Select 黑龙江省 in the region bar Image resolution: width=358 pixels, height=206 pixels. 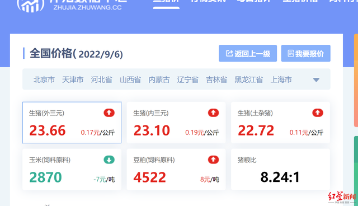point(249,79)
